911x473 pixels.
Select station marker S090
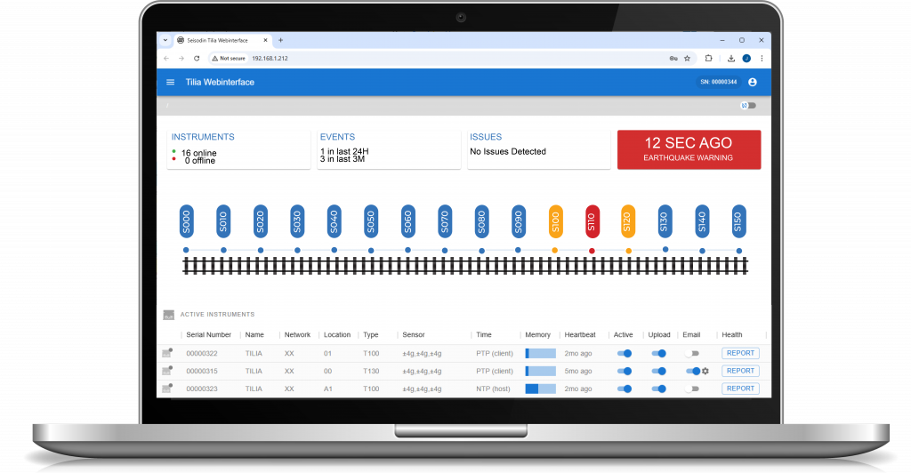pos(519,221)
